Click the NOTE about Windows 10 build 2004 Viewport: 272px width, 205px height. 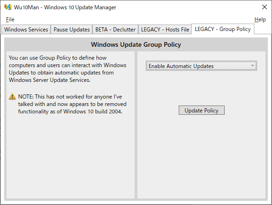point(72,104)
